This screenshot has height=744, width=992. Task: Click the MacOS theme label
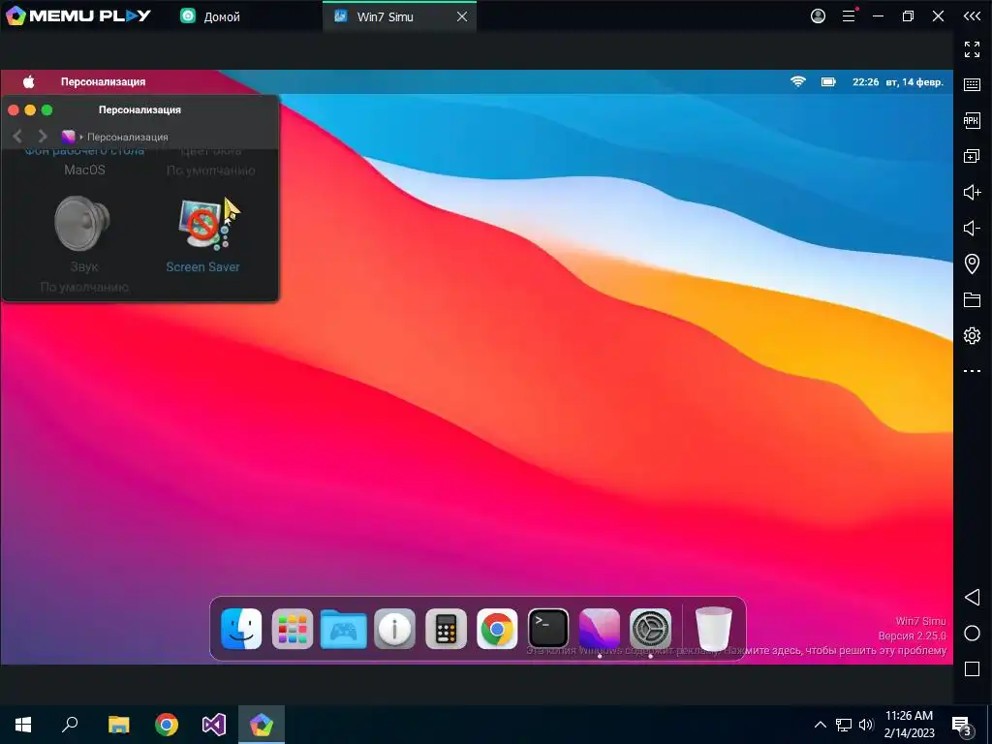84,170
